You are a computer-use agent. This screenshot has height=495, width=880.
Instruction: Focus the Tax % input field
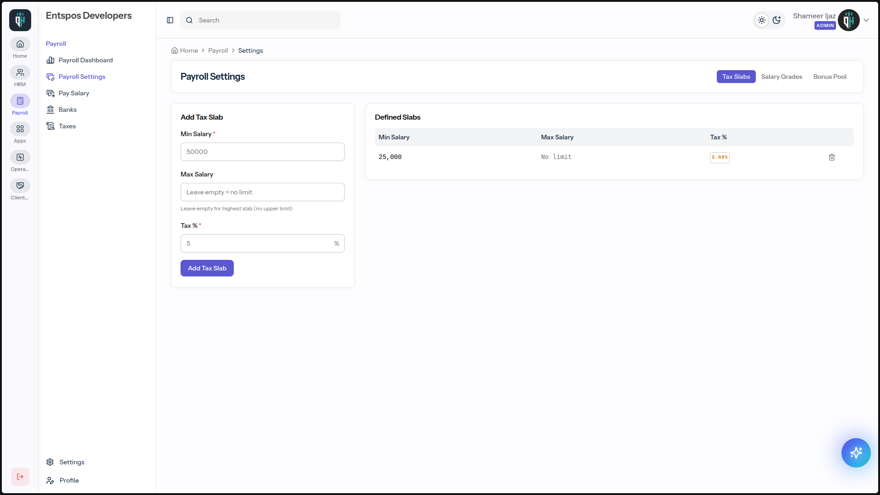pyautogui.click(x=263, y=243)
